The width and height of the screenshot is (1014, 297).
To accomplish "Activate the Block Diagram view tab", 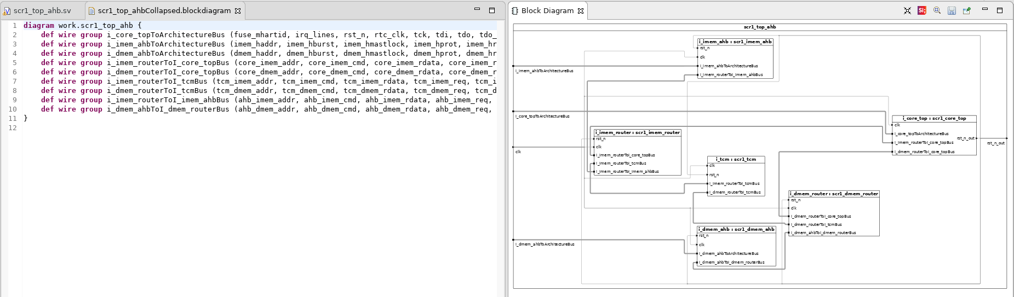I will click(x=547, y=10).
